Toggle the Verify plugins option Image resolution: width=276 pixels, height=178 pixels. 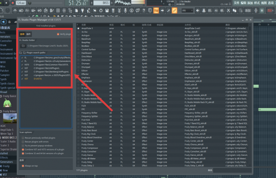(x=58, y=34)
